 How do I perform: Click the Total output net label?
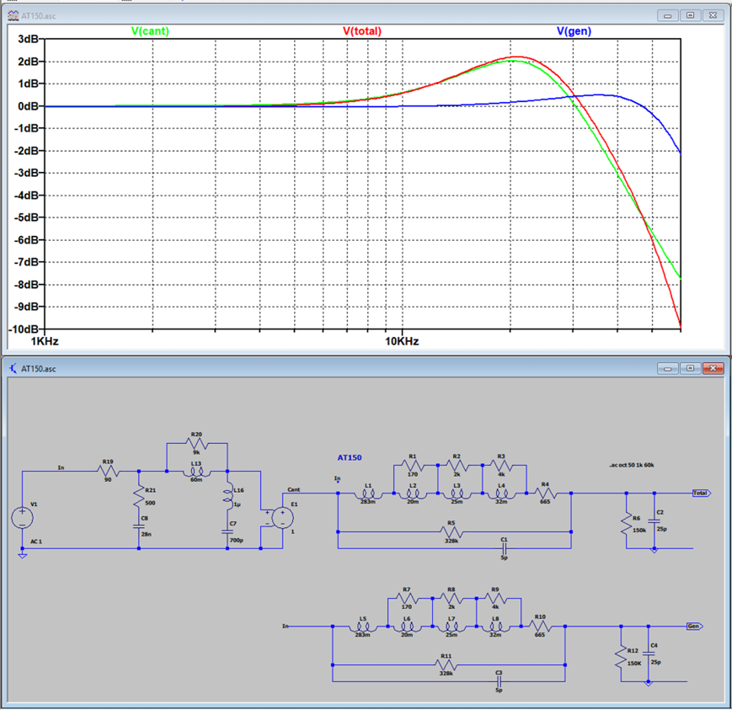coord(701,493)
